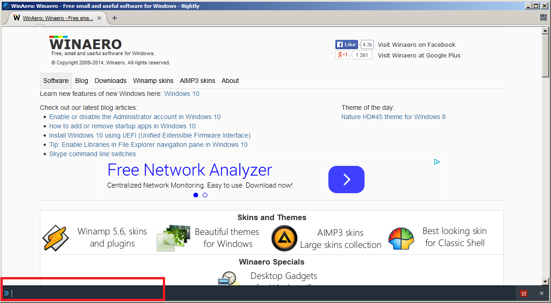
Task: Open the About menu item
Action: point(230,81)
